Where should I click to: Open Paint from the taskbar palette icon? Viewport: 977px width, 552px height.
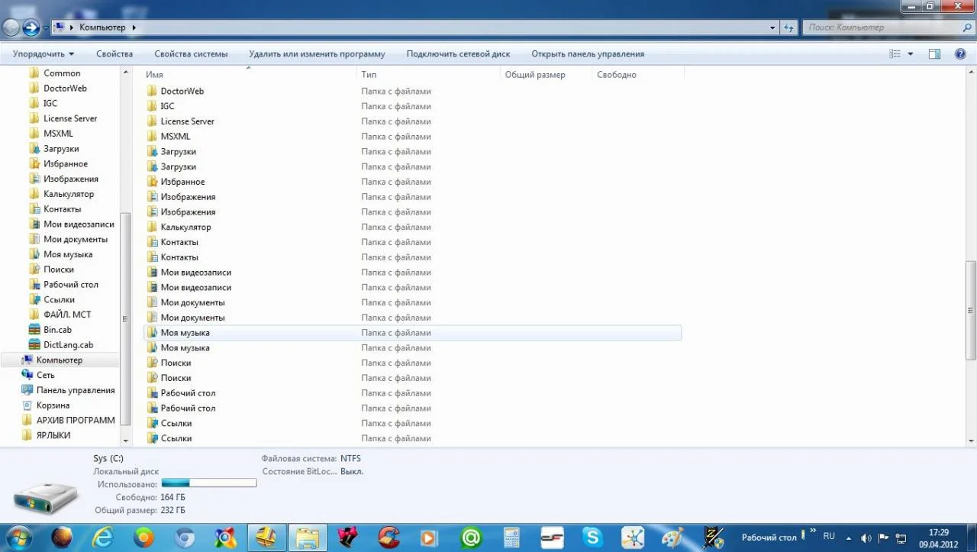(672, 537)
